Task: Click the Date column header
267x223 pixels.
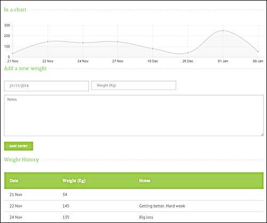Action: [14, 180]
